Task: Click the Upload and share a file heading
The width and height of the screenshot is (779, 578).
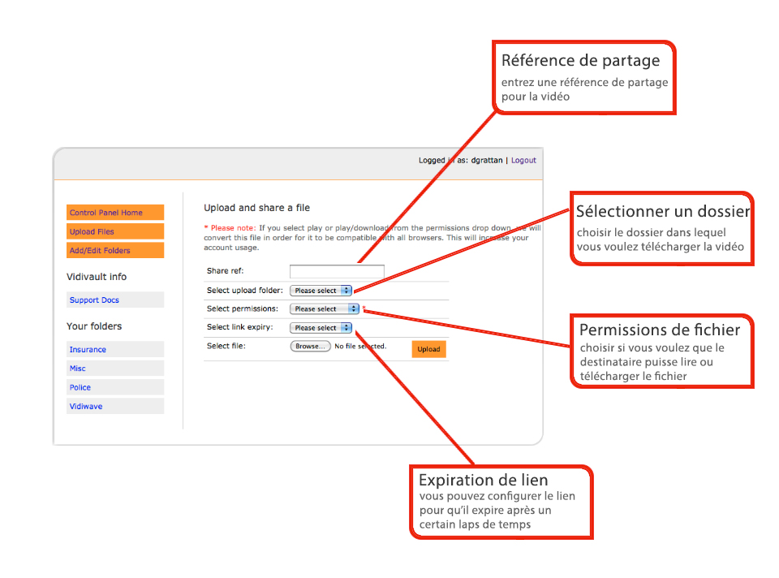Action: point(256,209)
